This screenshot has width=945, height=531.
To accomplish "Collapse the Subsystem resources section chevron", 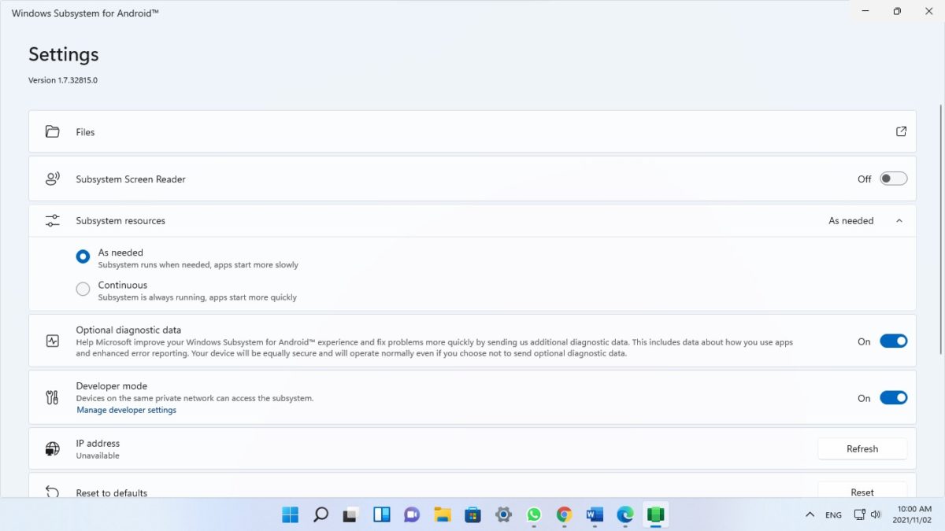I will 899,221.
